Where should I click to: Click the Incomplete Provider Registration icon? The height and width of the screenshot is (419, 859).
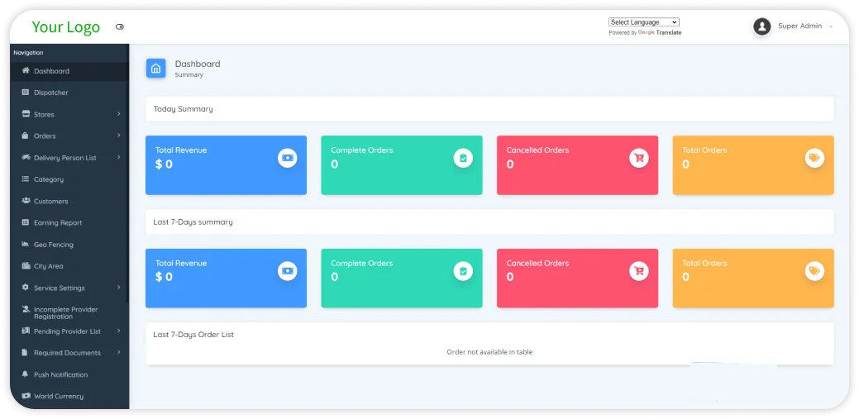point(25,309)
